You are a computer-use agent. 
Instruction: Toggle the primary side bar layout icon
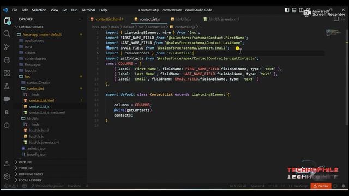[x=287, y=10]
